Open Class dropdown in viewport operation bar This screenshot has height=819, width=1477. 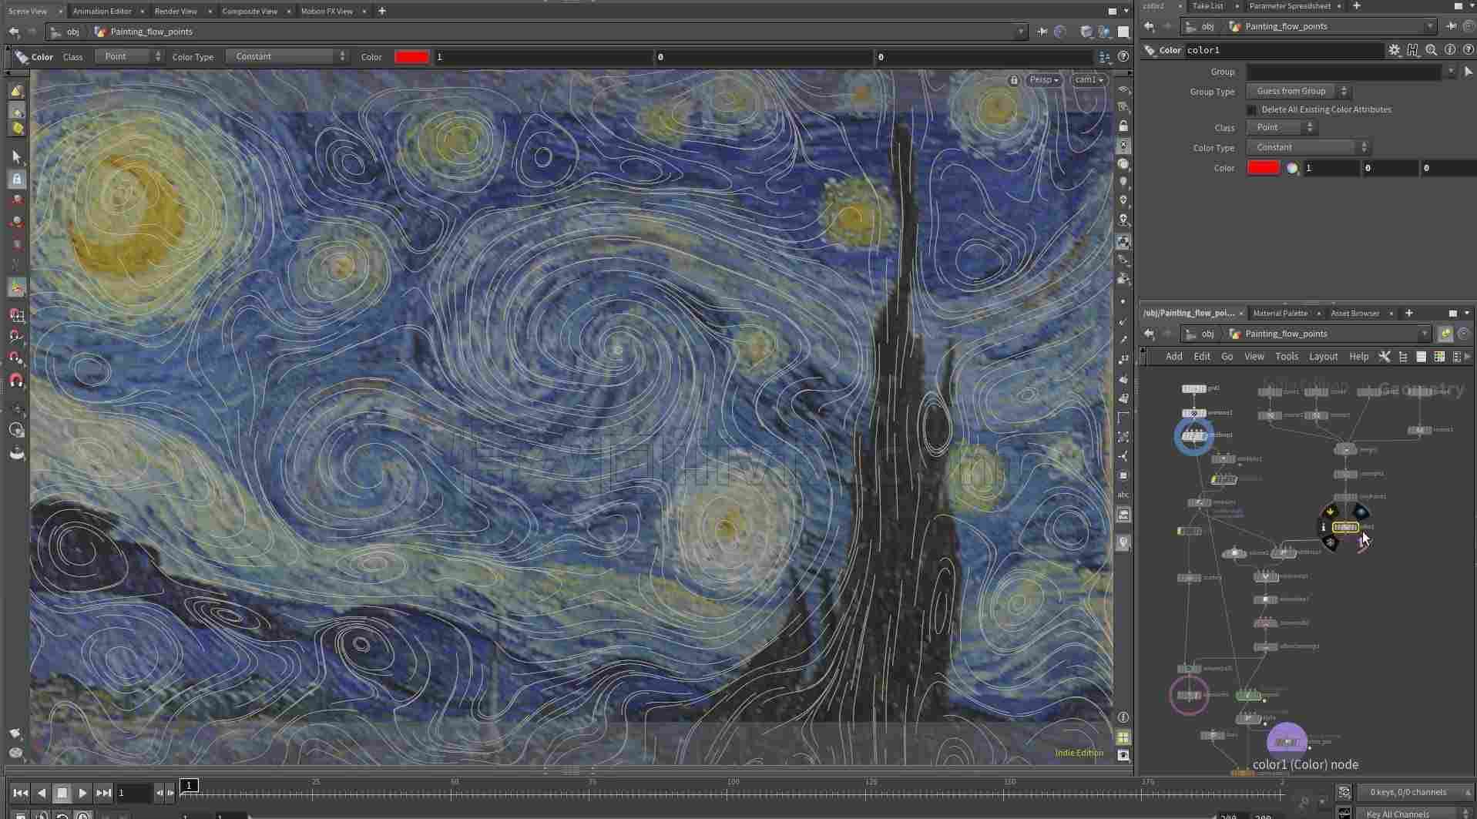click(129, 56)
